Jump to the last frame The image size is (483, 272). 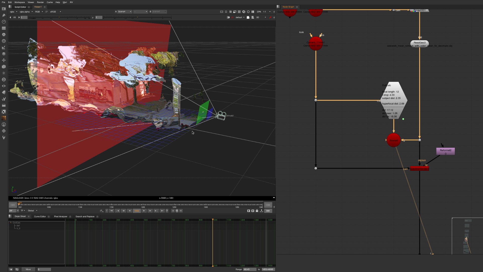(162, 211)
